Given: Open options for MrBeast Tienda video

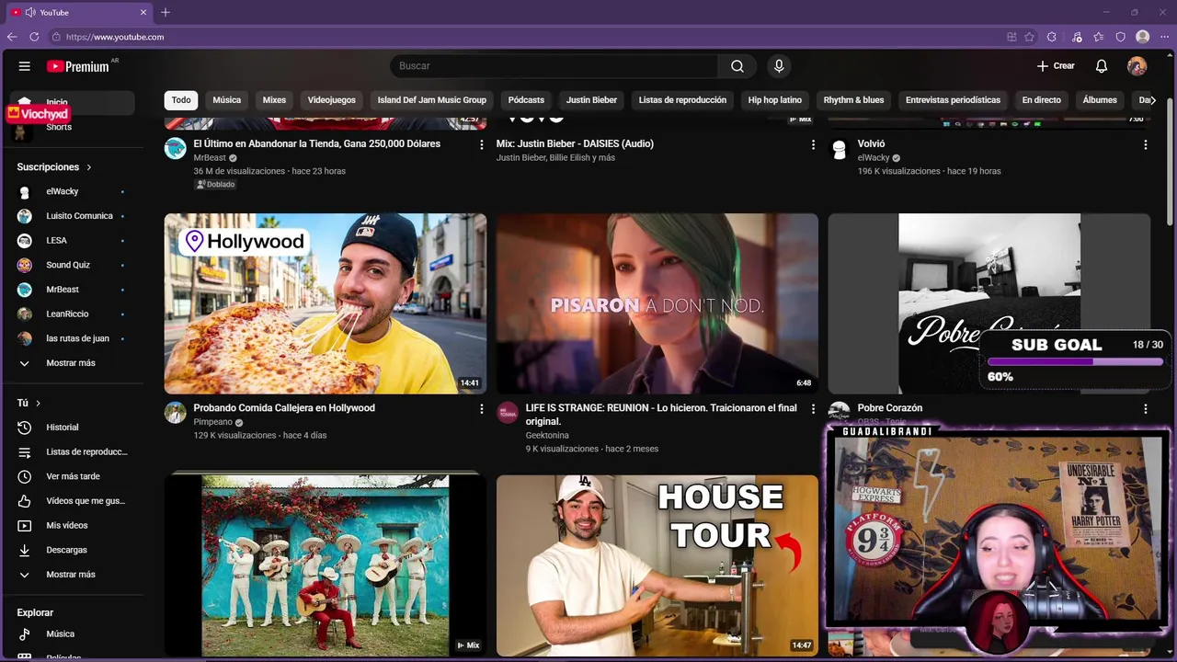Looking at the screenshot, I should [481, 144].
